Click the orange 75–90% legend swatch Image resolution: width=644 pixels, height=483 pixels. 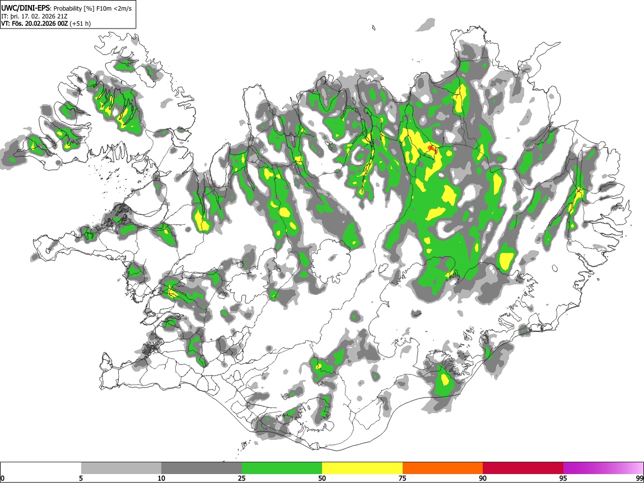pyautogui.click(x=443, y=468)
